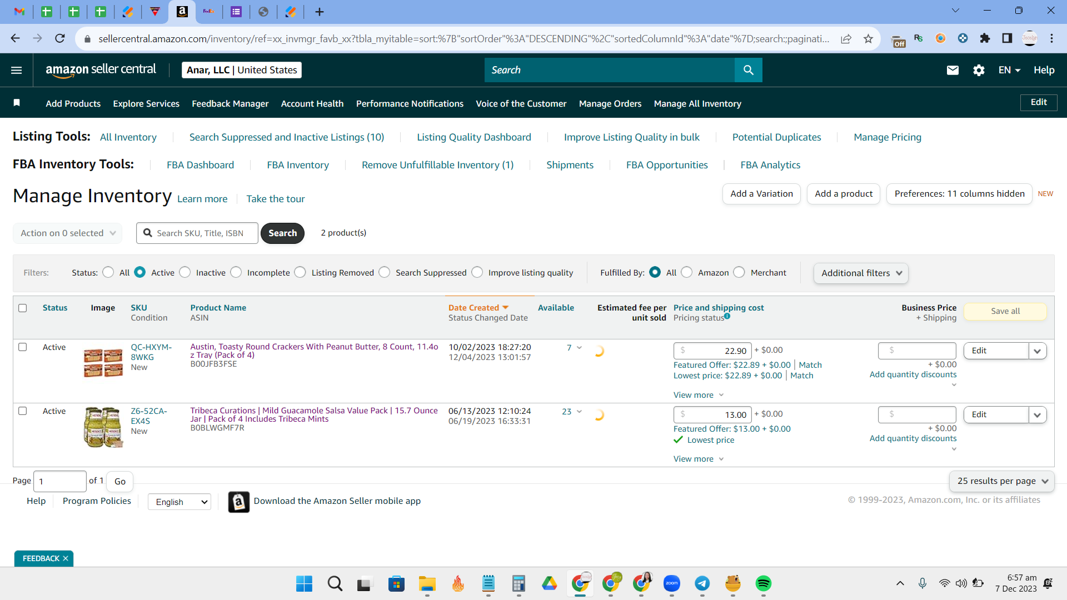Open Google Drive from the taskbar

pyautogui.click(x=550, y=583)
